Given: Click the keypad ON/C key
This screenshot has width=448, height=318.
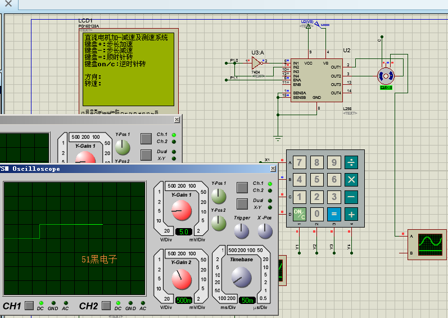Looking at the screenshot, I should [299, 214].
